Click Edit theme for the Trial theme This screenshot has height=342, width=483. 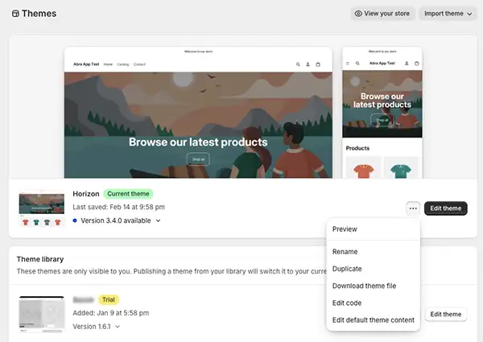(445, 315)
